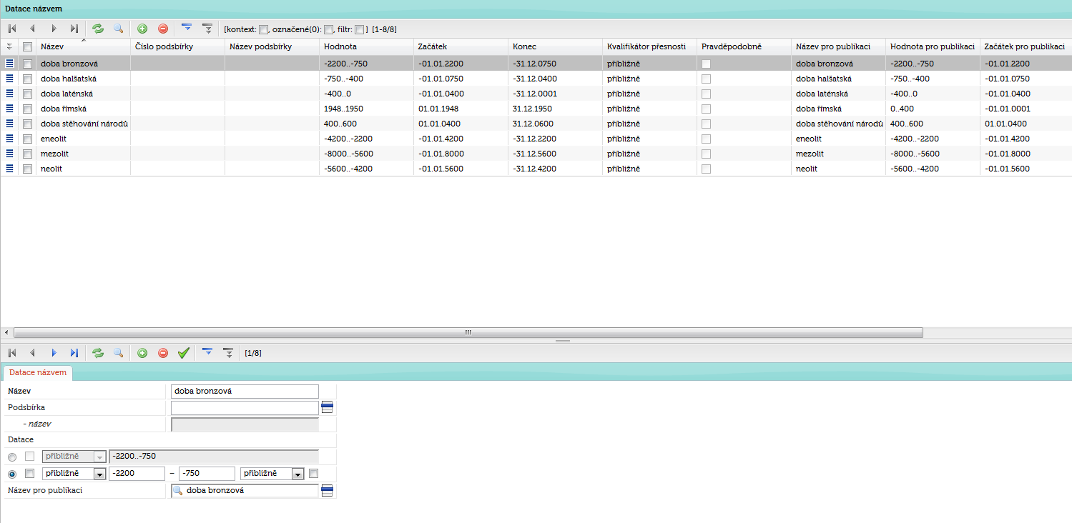This screenshot has width=1072, height=523.
Task: Select the doba halštatská row checkbox
Action: point(28,79)
